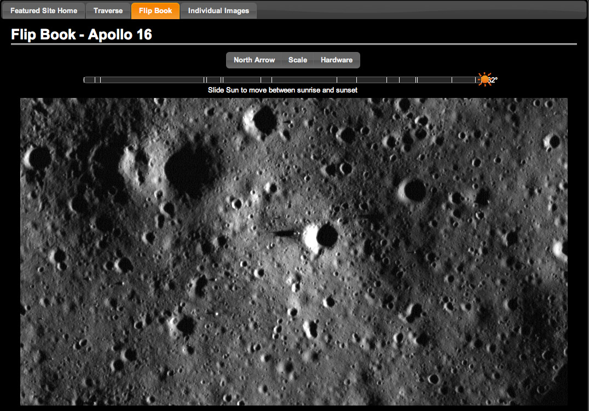589x411 pixels.
Task: Click the 'Flip Book - Apollo 16' heading
Action: pyautogui.click(x=82, y=34)
